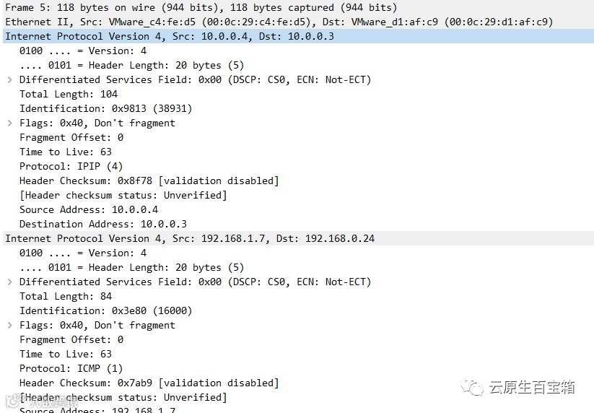Select the Total Length: 84 field
This screenshot has height=413, width=594.
pos(66,297)
